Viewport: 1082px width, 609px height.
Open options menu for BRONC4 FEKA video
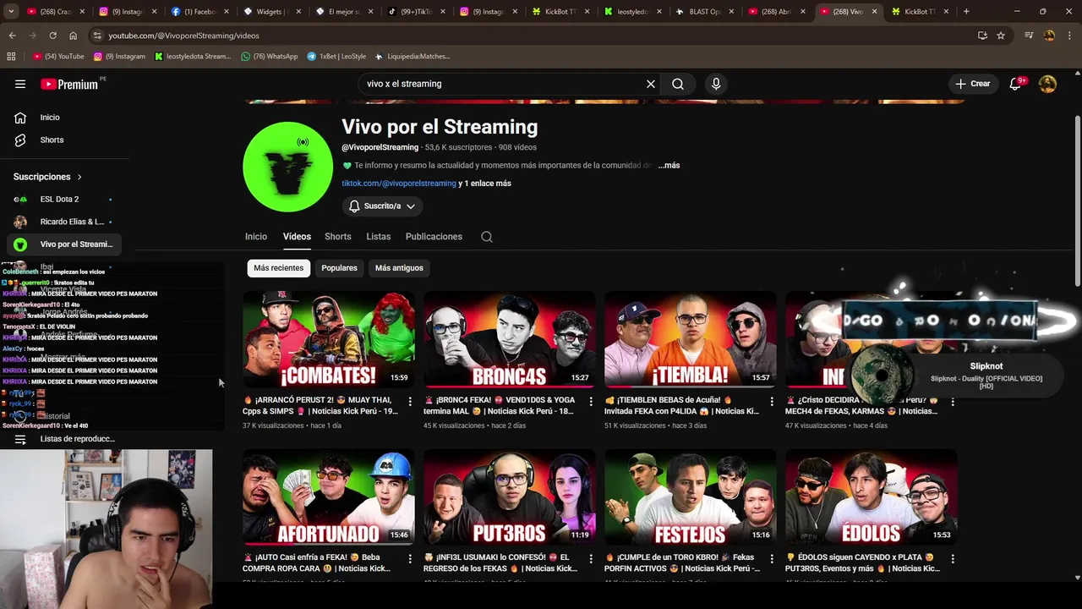click(591, 401)
